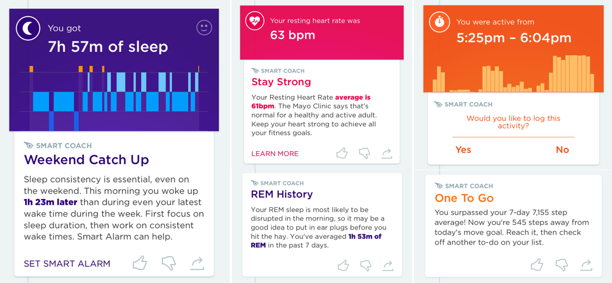Like the REM History card
Viewport: 612px width, 283px height.
click(x=343, y=266)
